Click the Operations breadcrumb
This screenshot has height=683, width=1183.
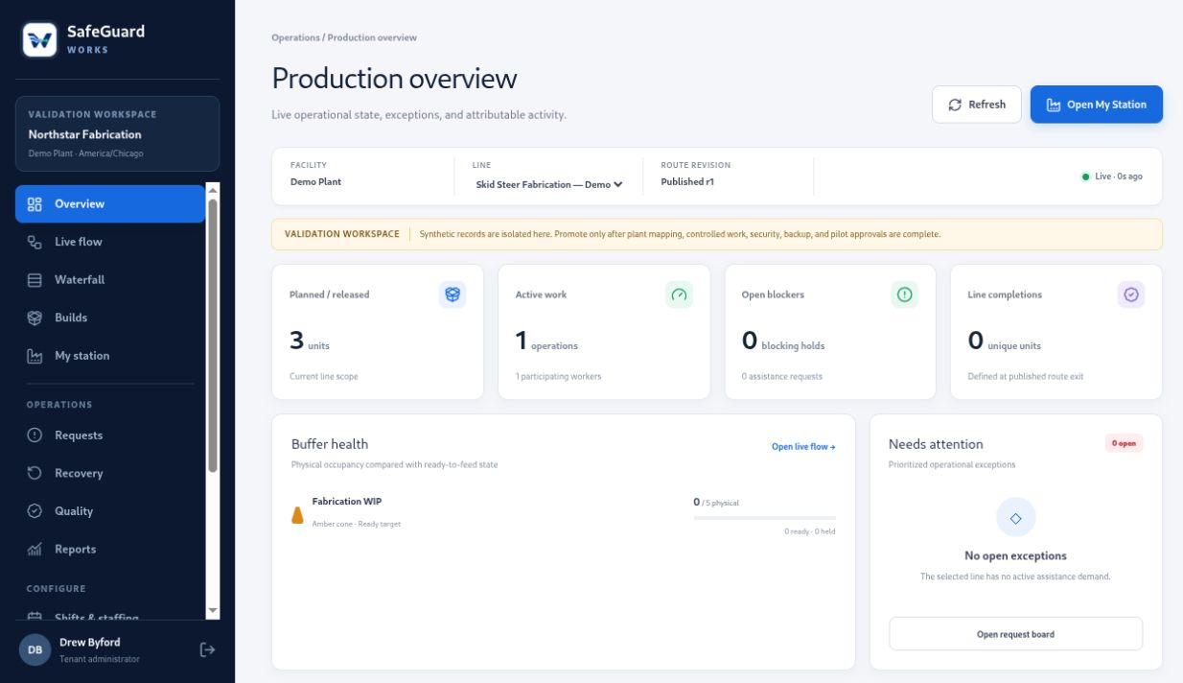(295, 37)
